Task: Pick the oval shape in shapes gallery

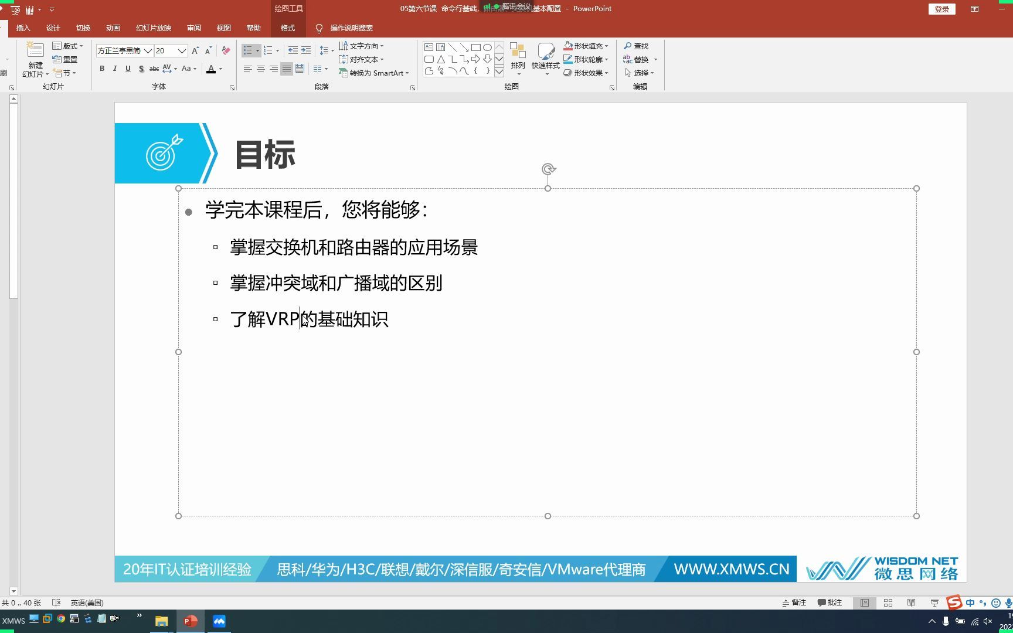Action: click(x=487, y=47)
